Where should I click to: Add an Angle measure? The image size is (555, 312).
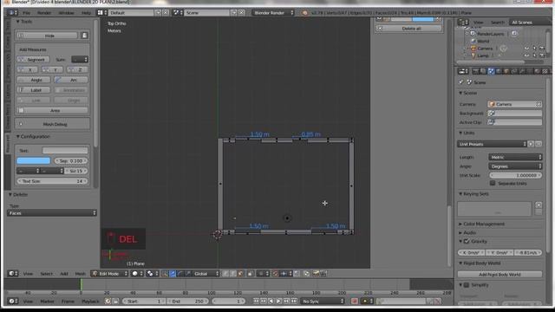click(x=33, y=80)
